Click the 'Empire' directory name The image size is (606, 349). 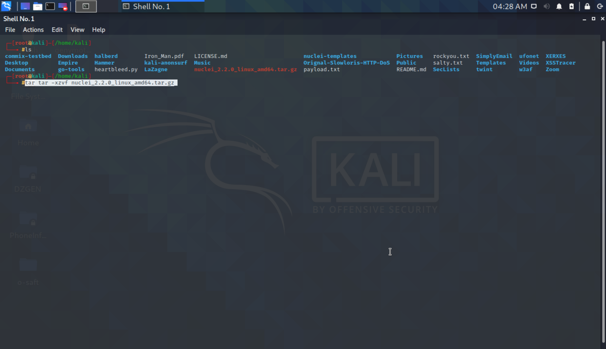(x=68, y=63)
